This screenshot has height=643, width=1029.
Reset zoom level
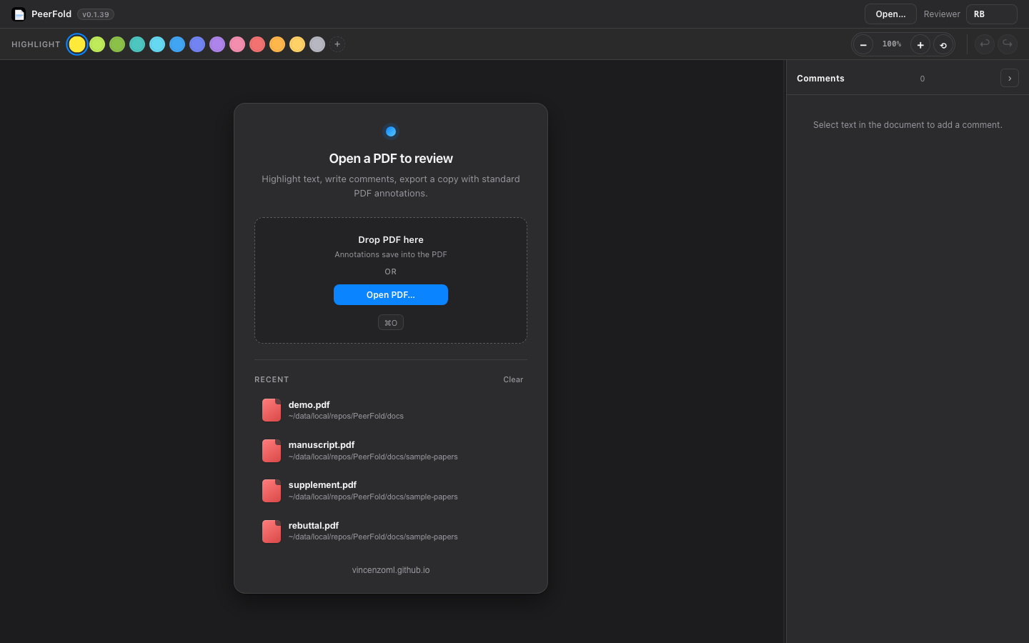pyautogui.click(x=943, y=44)
